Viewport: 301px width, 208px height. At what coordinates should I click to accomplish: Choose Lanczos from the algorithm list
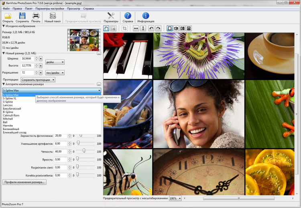(x=7, y=105)
